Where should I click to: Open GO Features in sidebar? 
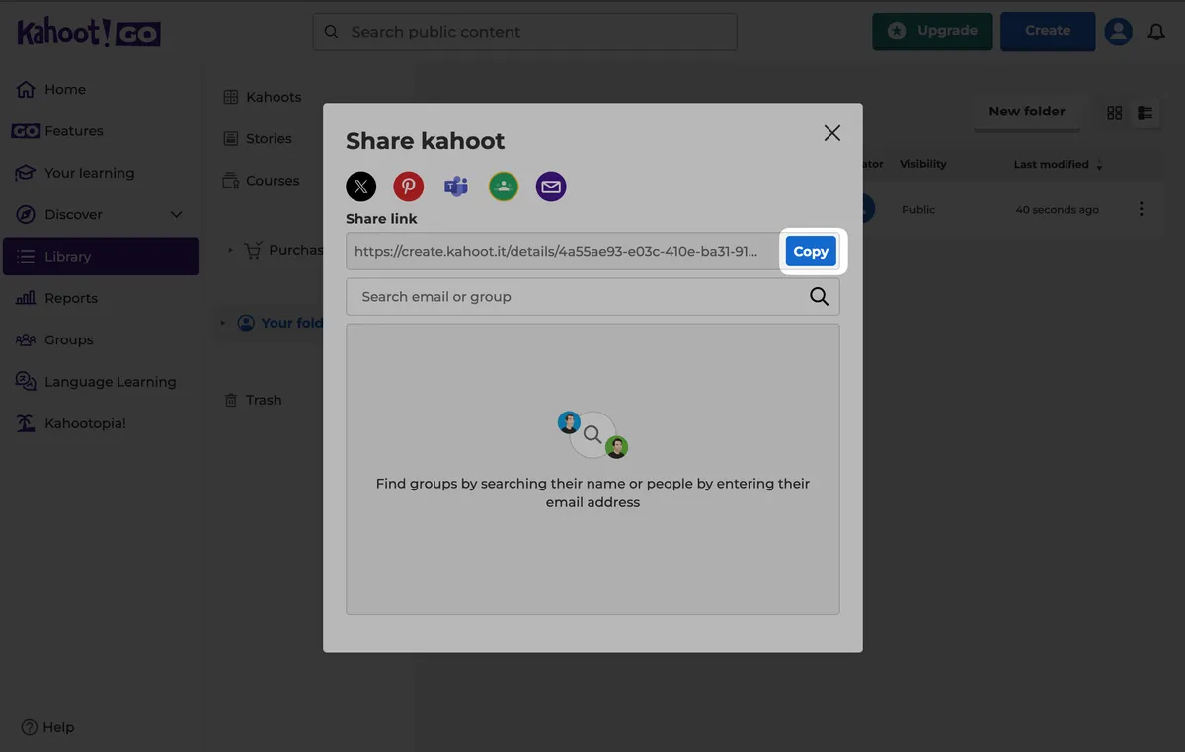101,131
